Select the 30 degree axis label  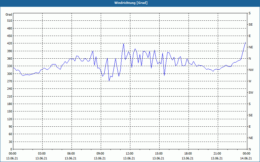(x=10, y=142)
